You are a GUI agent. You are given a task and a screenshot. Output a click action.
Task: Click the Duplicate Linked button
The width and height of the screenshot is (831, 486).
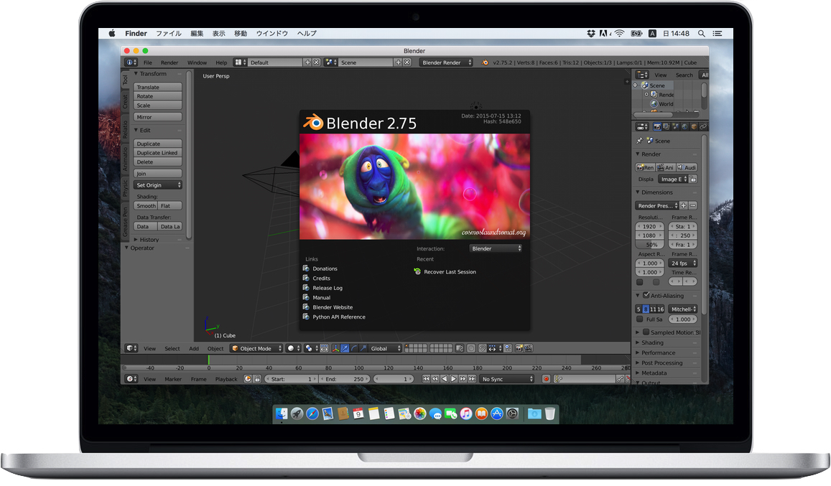click(x=158, y=153)
